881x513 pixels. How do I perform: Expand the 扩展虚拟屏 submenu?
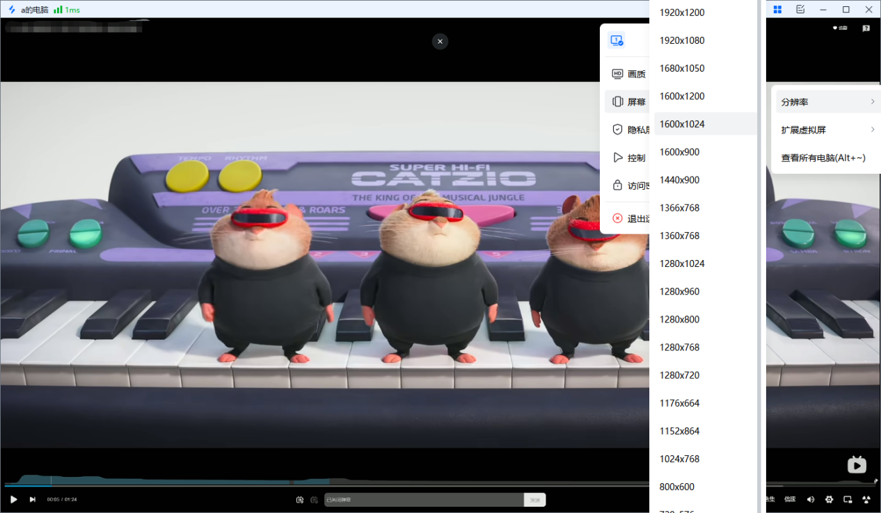[x=826, y=130]
